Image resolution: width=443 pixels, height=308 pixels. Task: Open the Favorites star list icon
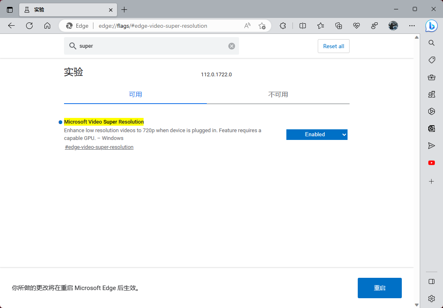click(321, 26)
